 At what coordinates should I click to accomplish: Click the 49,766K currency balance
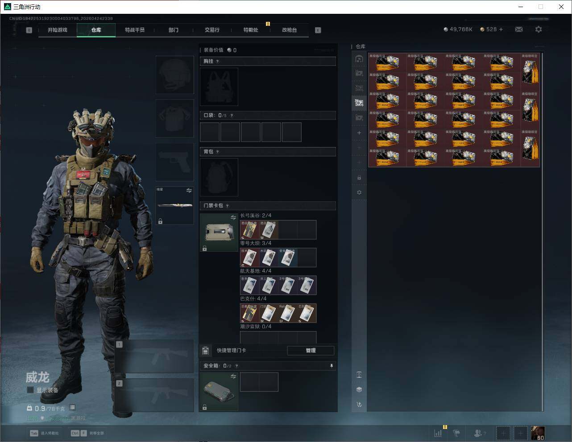(x=458, y=29)
